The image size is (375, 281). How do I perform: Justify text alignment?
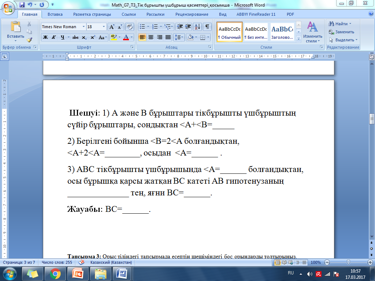point(168,37)
